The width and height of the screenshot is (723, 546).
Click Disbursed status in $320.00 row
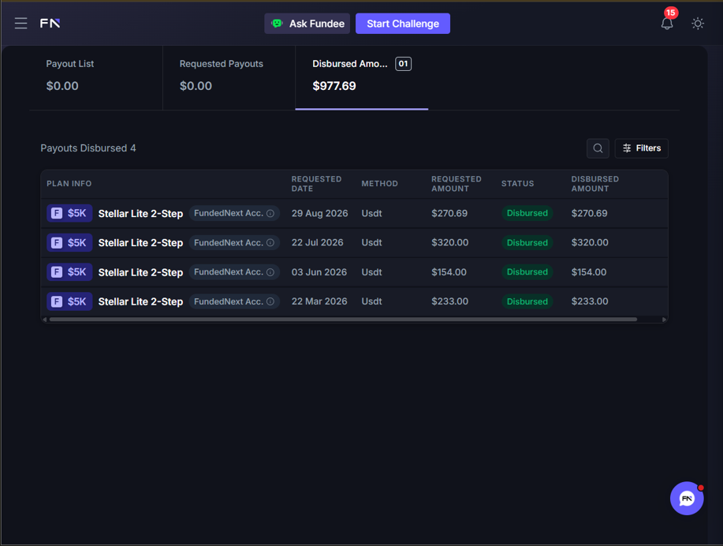(527, 243)
